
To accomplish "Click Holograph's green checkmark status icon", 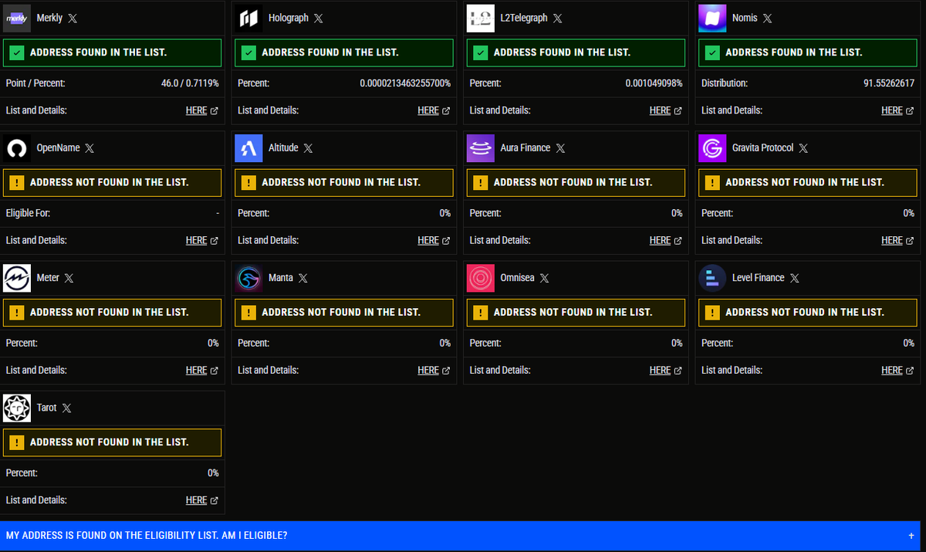I will [248, 52].
